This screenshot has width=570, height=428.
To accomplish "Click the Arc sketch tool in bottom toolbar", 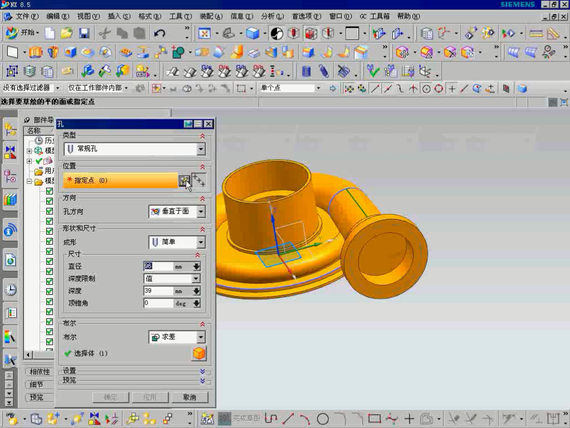I will [x=304, y=419].
